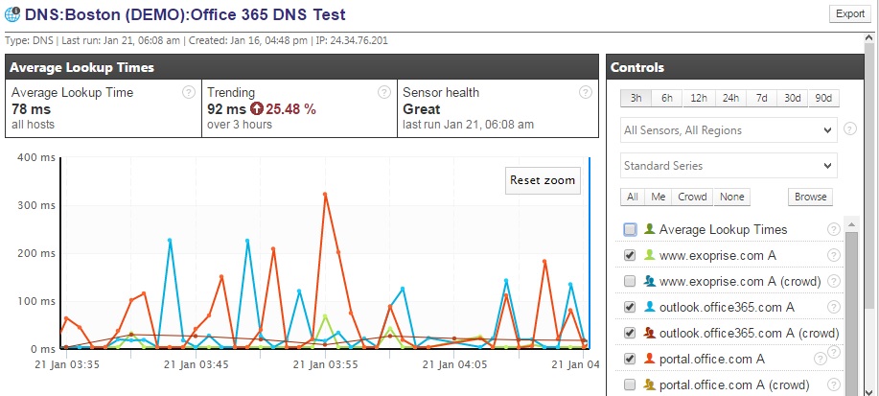Open help icon for portal.office.com A (crowd) row
The image size is (879, 396).
pyautogui.click(x=834, y=384)
